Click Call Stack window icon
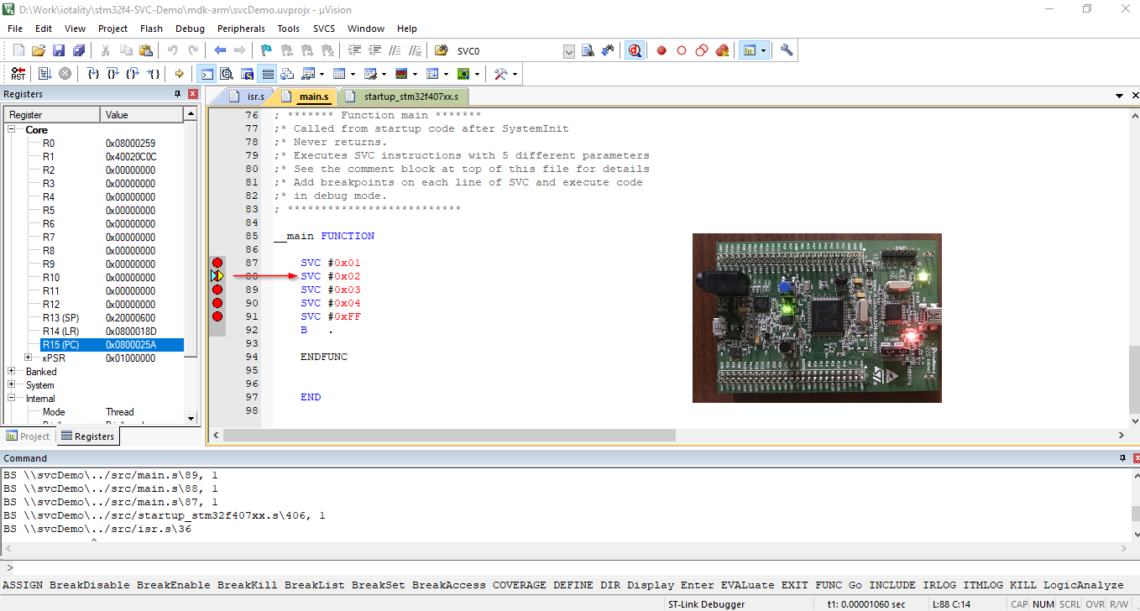This screenshot has height=611, width=1140. [287, 74]
